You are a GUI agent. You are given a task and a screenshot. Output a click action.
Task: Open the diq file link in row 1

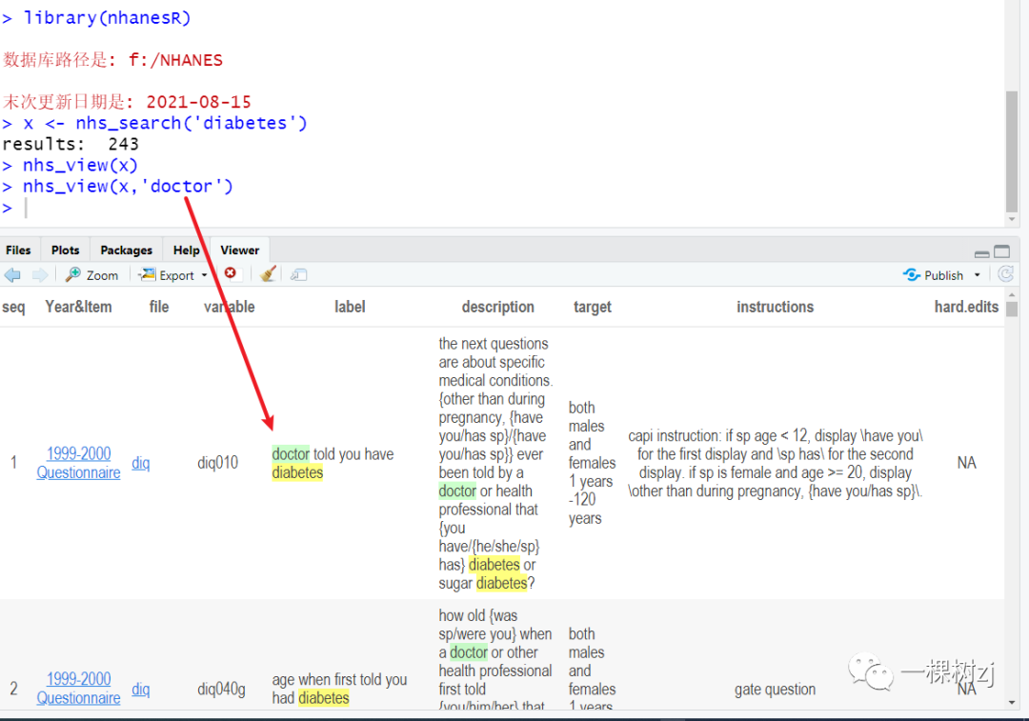(141, 463)
